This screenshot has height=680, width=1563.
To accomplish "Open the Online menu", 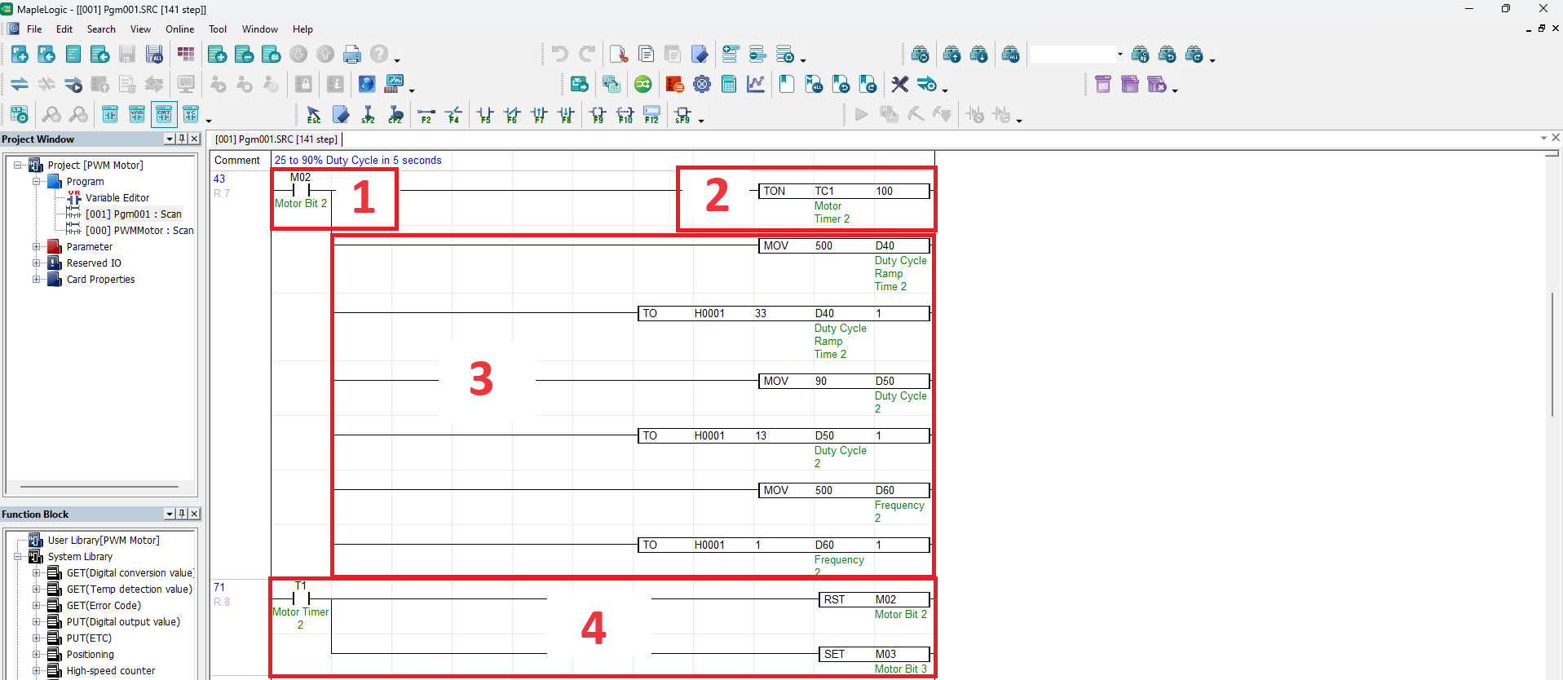I will point(179,29).
